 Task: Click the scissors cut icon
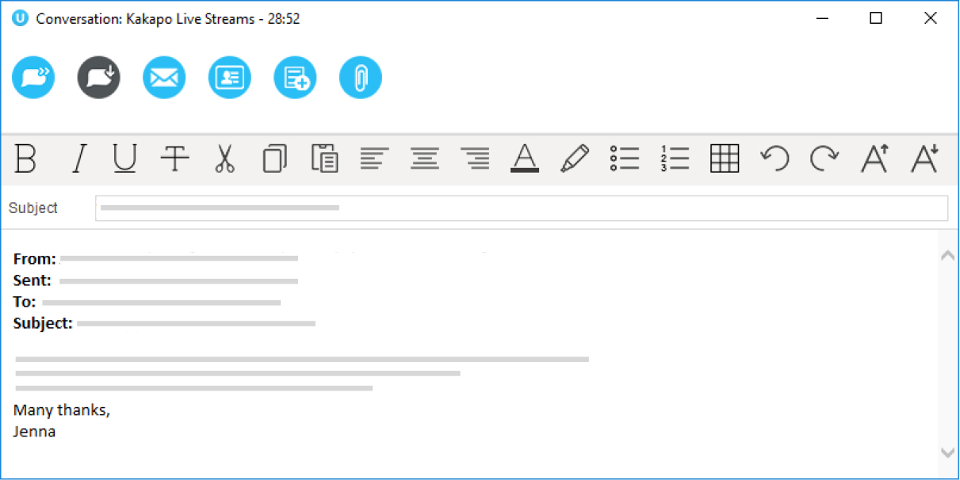pos(224,158)
